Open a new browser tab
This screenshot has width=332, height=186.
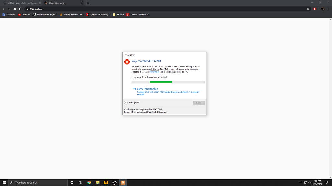click(88, 3)
